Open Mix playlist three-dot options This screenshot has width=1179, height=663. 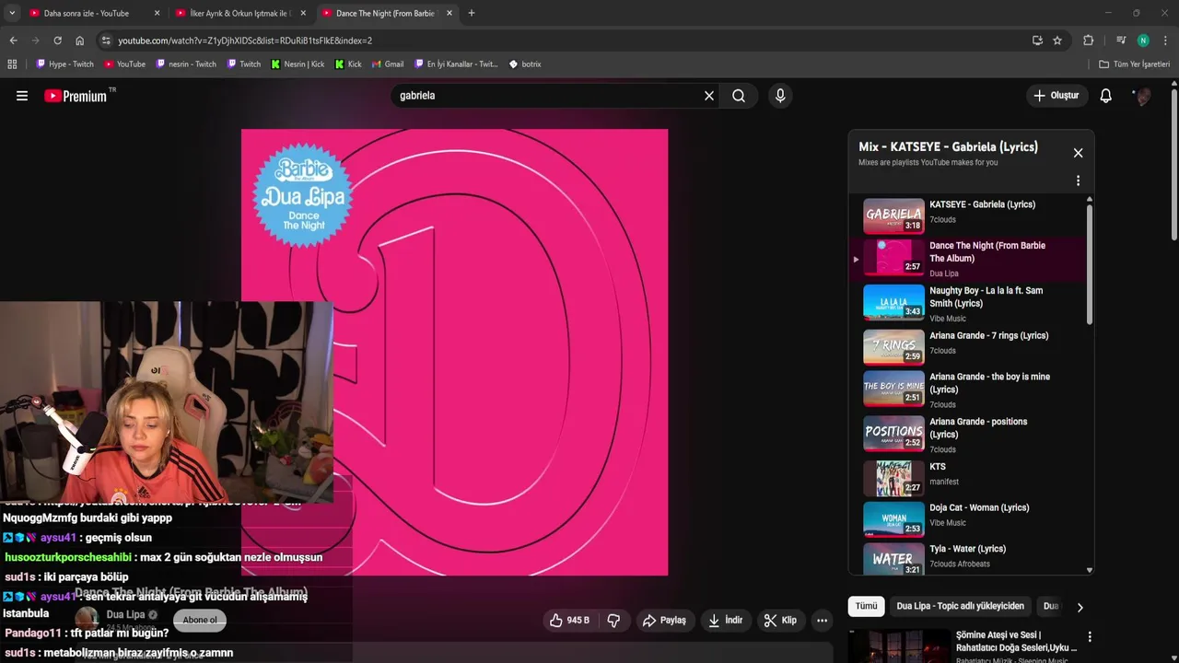click(x=1078, y=180)
